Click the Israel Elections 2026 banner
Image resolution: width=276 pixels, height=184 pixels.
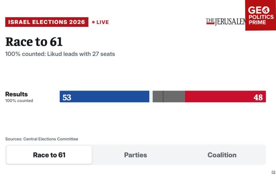(47, 22)
